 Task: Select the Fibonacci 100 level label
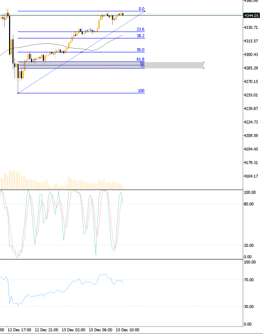tap(141, 90)
